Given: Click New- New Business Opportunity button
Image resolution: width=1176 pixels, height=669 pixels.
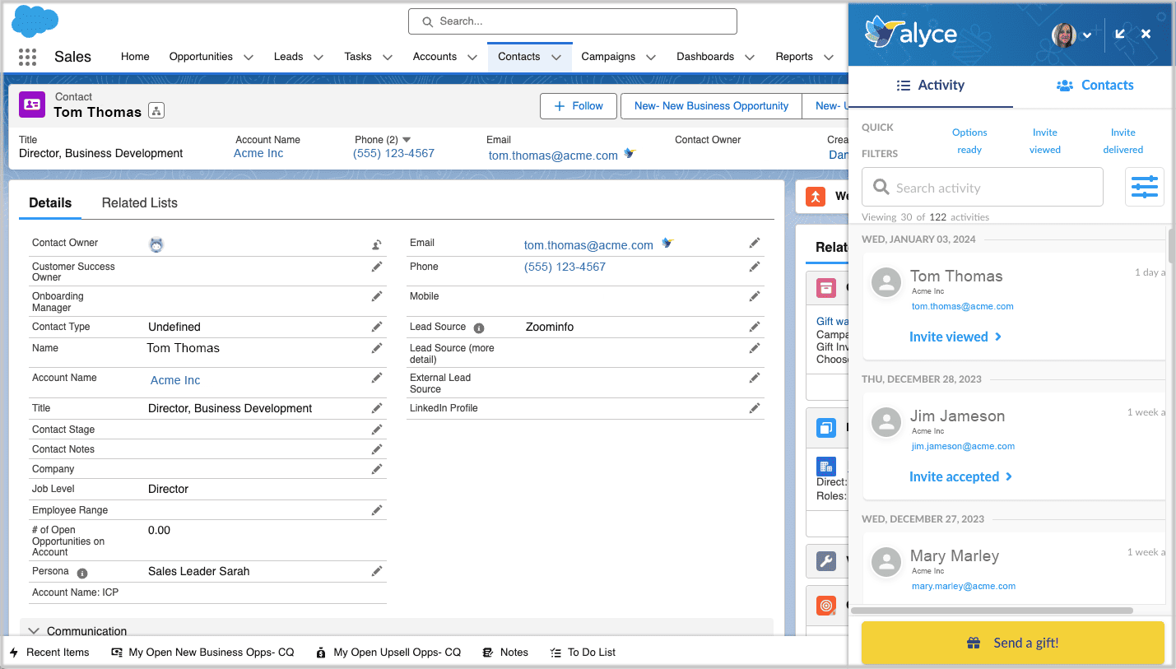Looking at the screenshot, I should [711, 106].
